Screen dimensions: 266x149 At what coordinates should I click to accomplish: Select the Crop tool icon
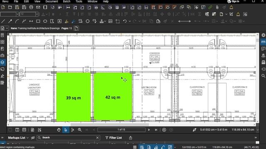pyautogui.click(x=117, y=21)
